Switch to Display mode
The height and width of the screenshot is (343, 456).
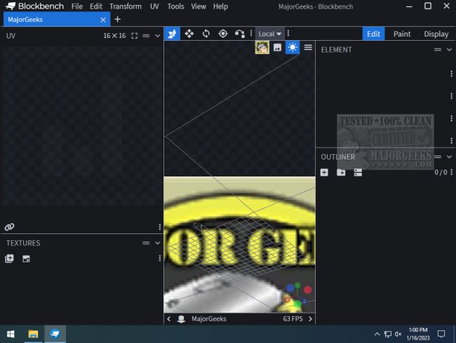tap(436, 34)
